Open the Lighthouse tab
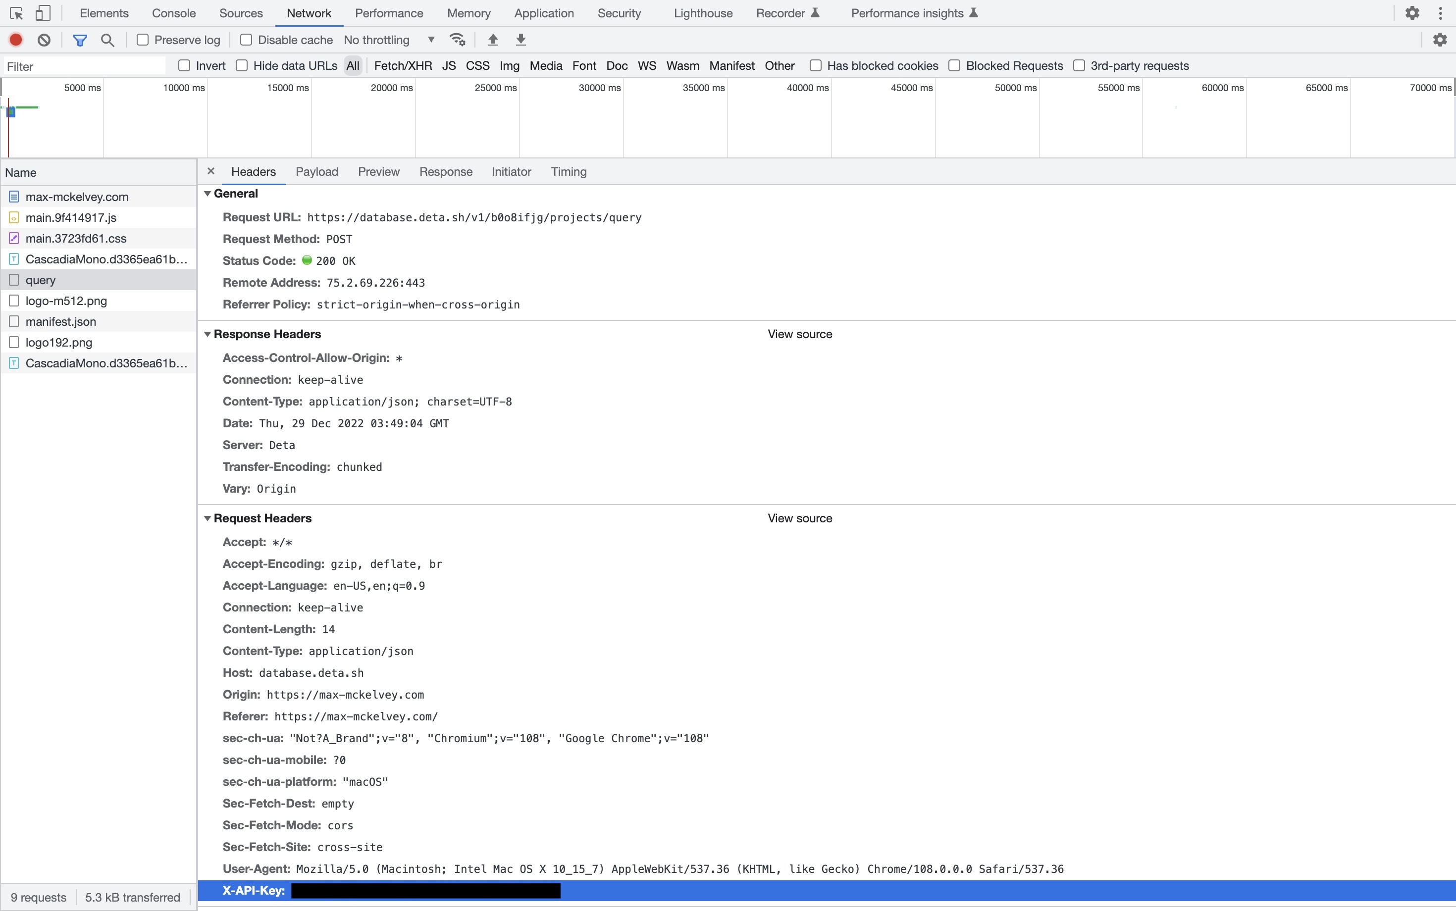Viewport: 1456px width, 911px height. [703, 13]
